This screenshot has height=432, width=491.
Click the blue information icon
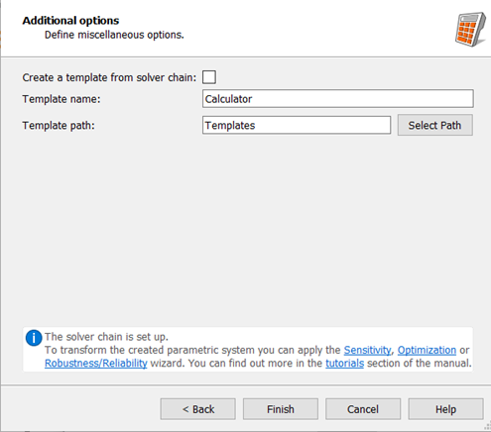pos(34,338)
